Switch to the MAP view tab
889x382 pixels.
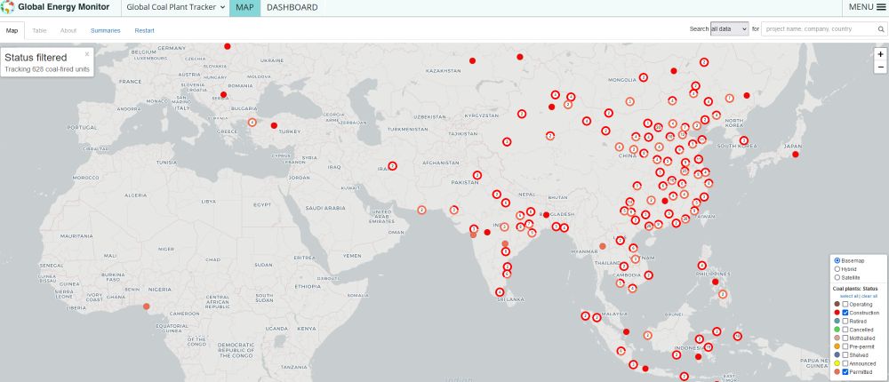pos(245,7)
